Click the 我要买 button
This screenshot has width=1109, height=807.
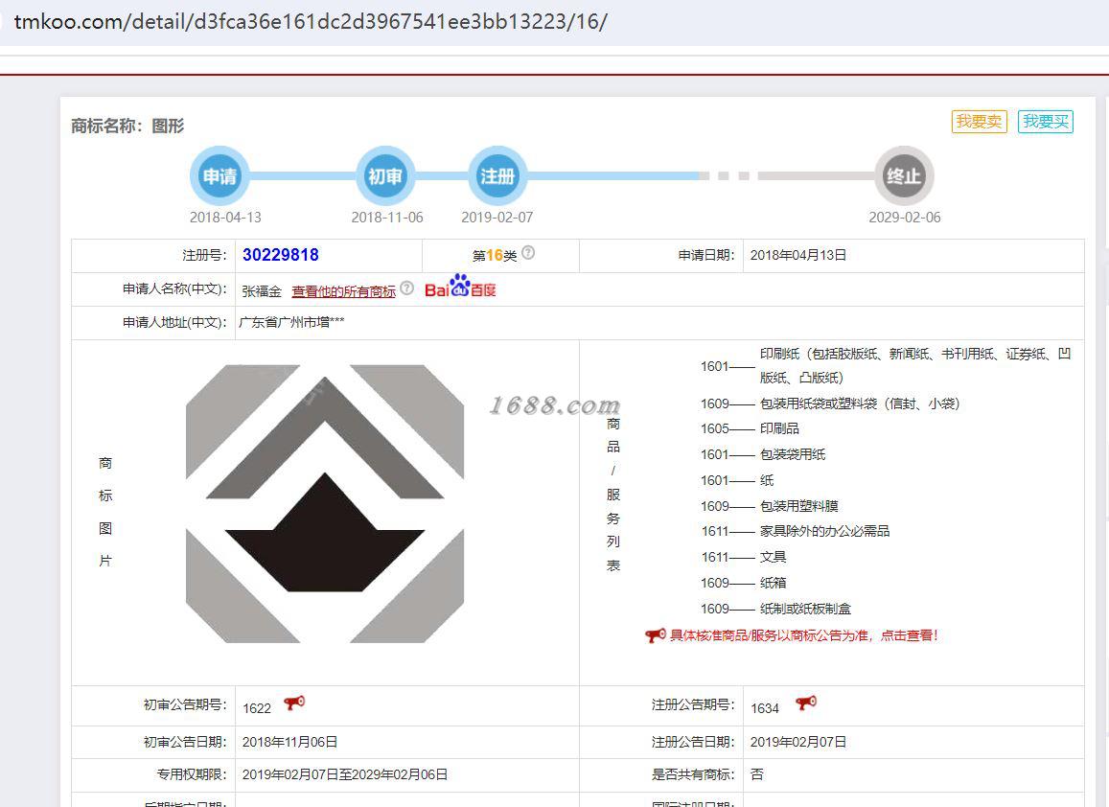(x=1046, y=122)
